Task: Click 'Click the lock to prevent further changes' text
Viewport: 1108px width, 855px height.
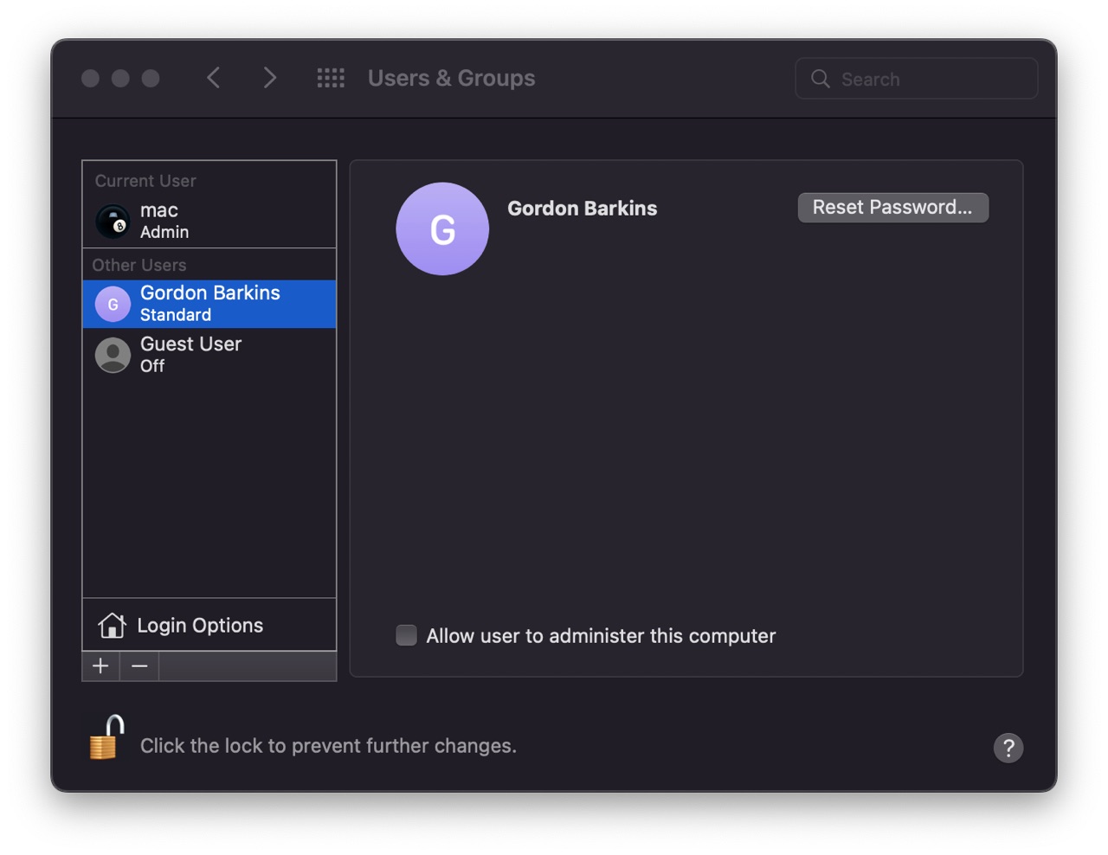Action: [328, 746]
